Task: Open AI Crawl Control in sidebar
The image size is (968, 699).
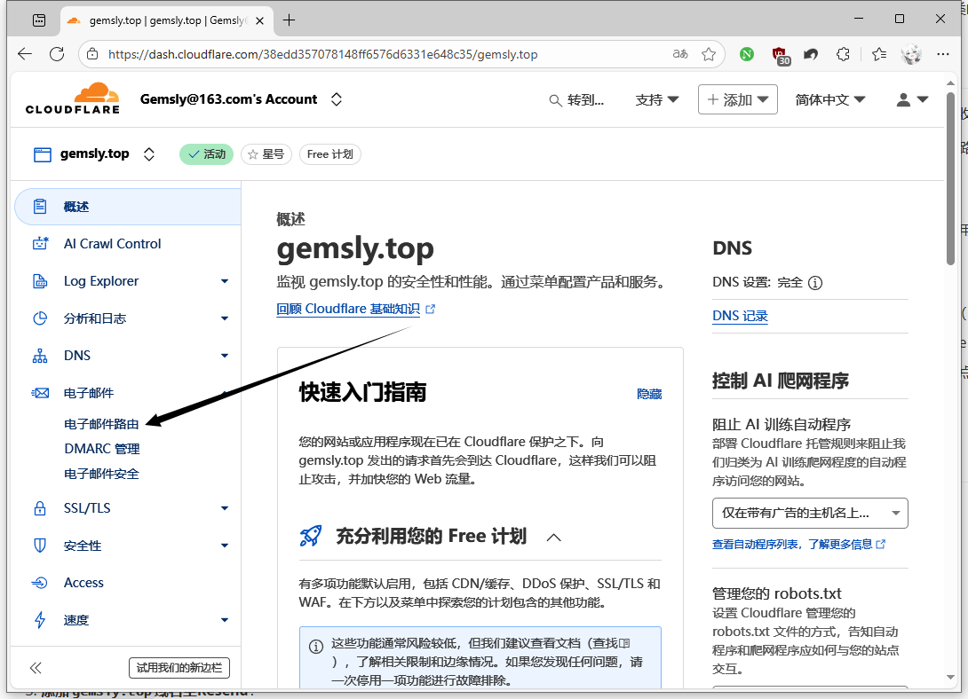Action: click(x=112, y=244)
